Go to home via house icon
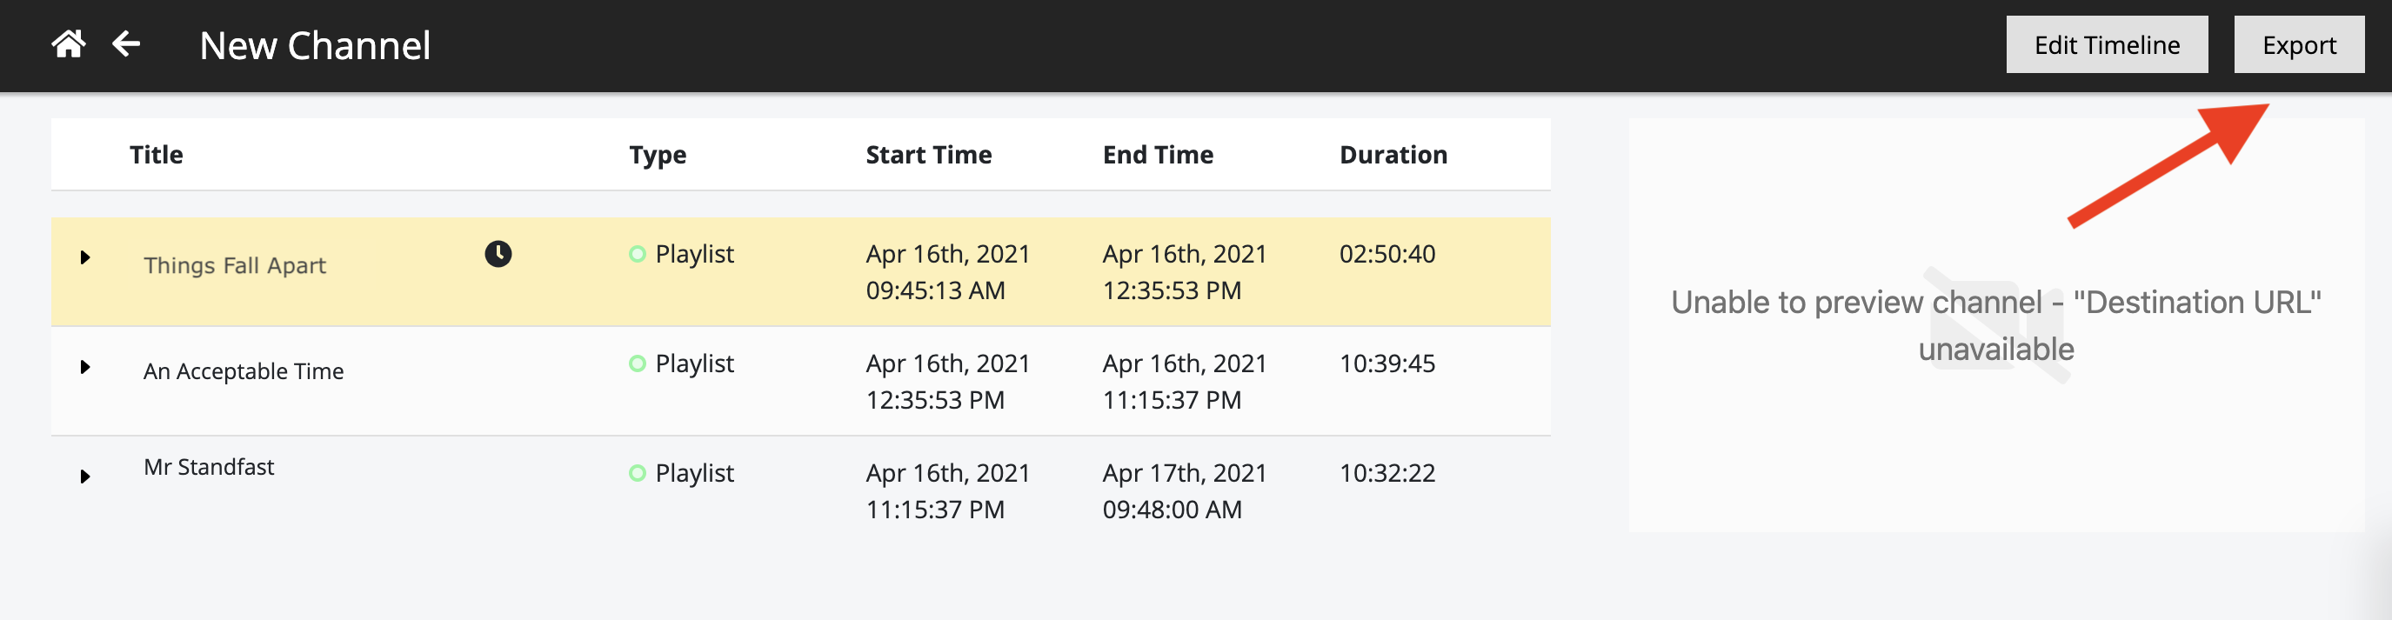This screenshot has height=620, width=2392. pos(69,43)
